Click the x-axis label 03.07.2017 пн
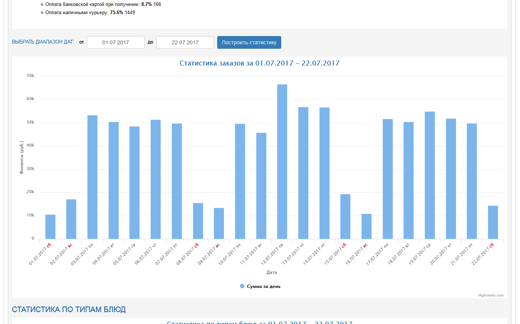520x324 pixels. (82, 254)
